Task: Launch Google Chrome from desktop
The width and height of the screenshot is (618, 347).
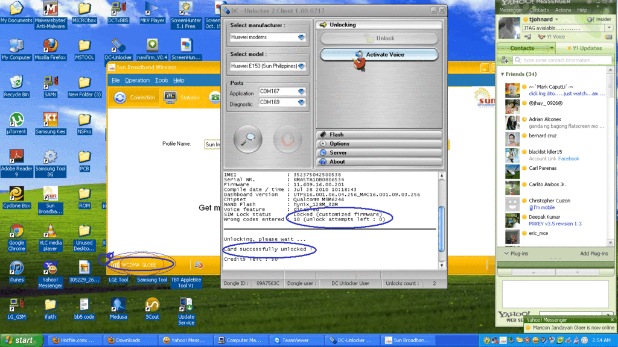Action: click(16, 237)
